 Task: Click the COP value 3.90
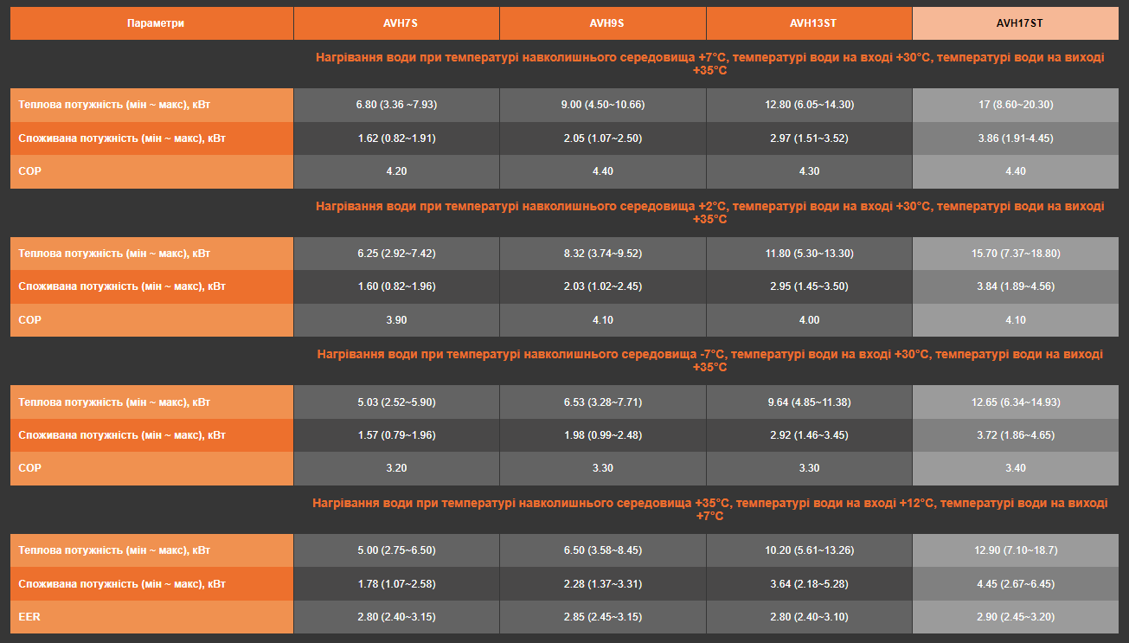[x=396, y=320]
